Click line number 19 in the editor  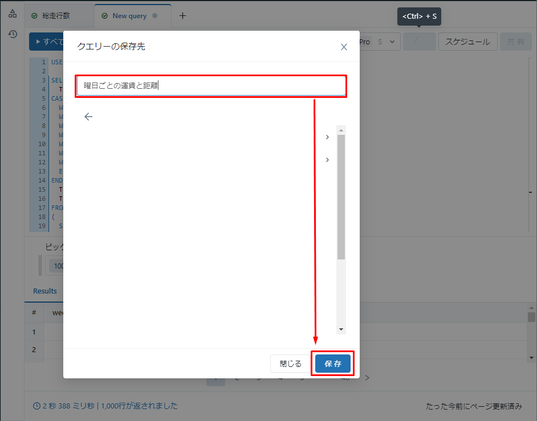(42, 226)
